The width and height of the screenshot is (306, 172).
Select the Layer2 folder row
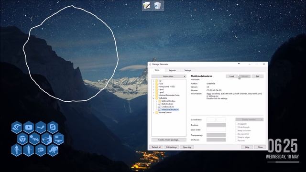161,92
